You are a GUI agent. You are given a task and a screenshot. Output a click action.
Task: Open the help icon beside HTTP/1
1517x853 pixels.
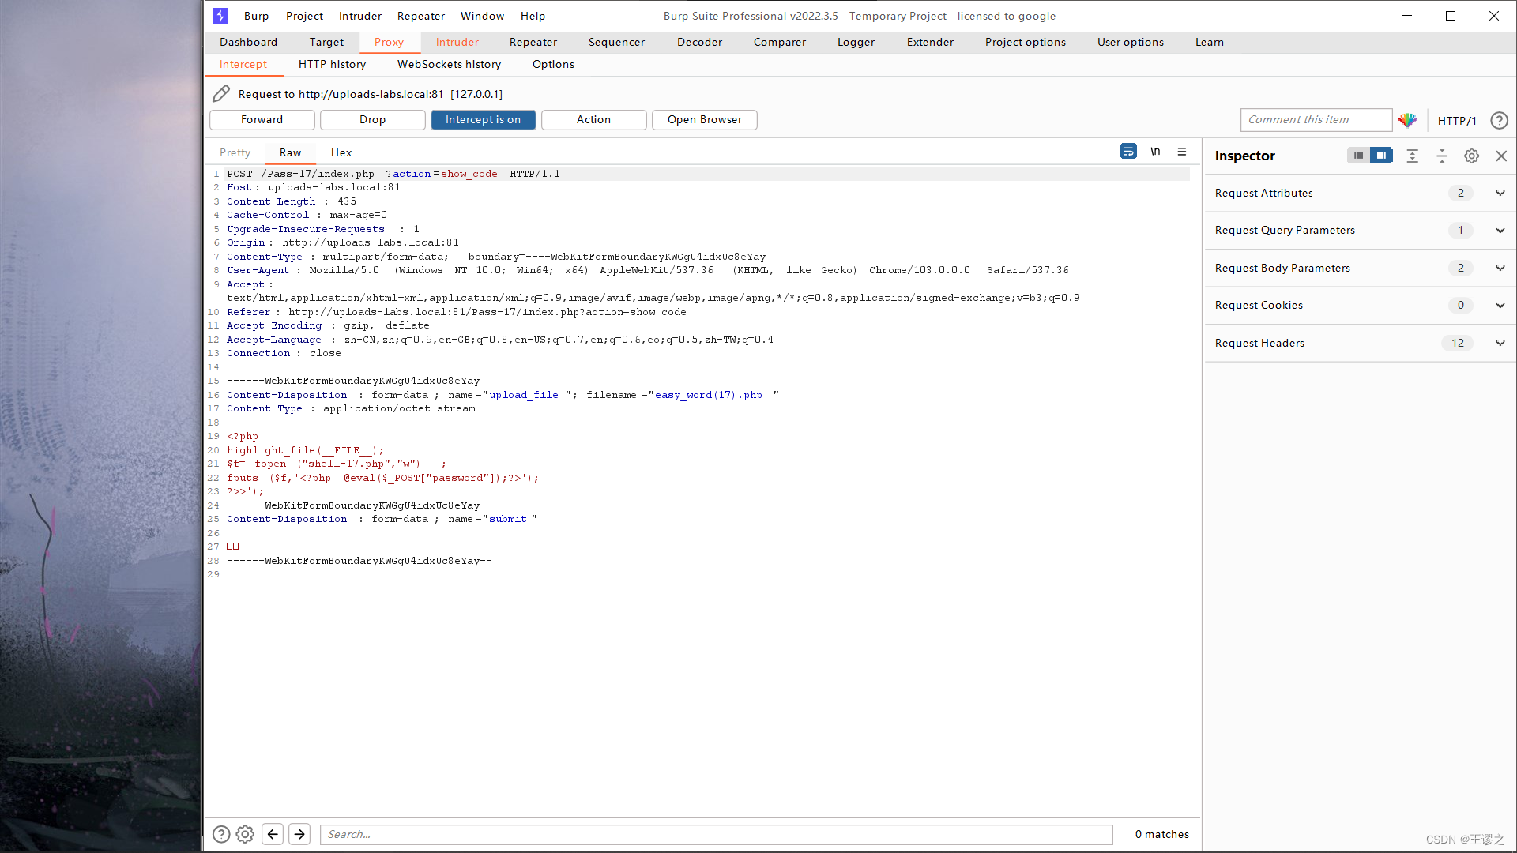[1499, 120]
